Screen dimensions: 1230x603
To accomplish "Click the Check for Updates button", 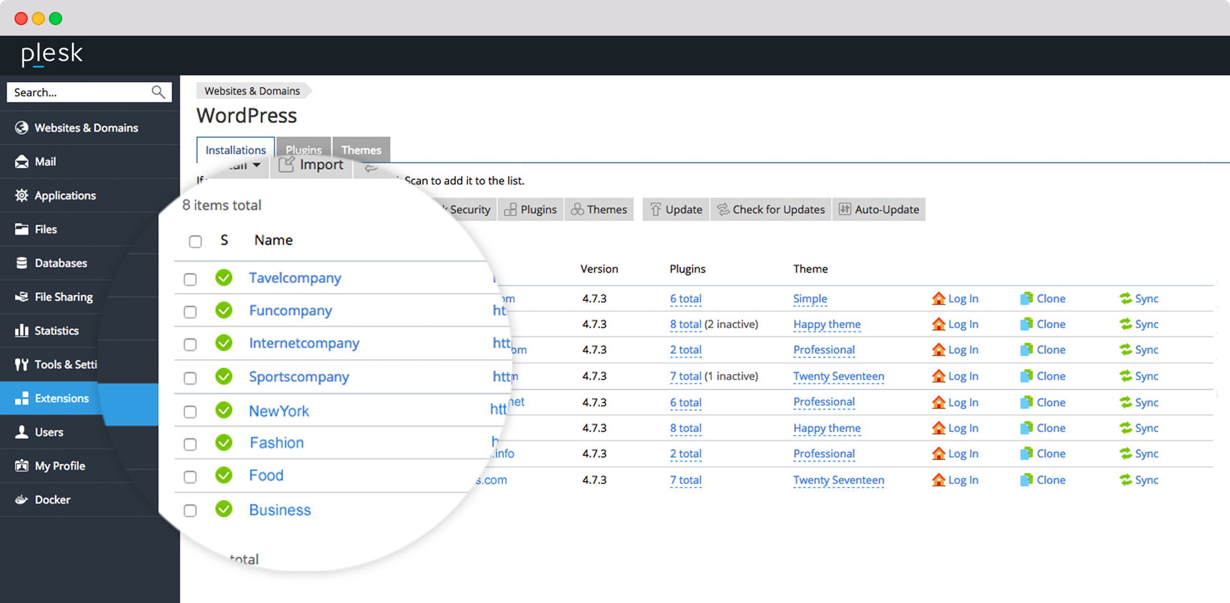I will click(770, 209).
